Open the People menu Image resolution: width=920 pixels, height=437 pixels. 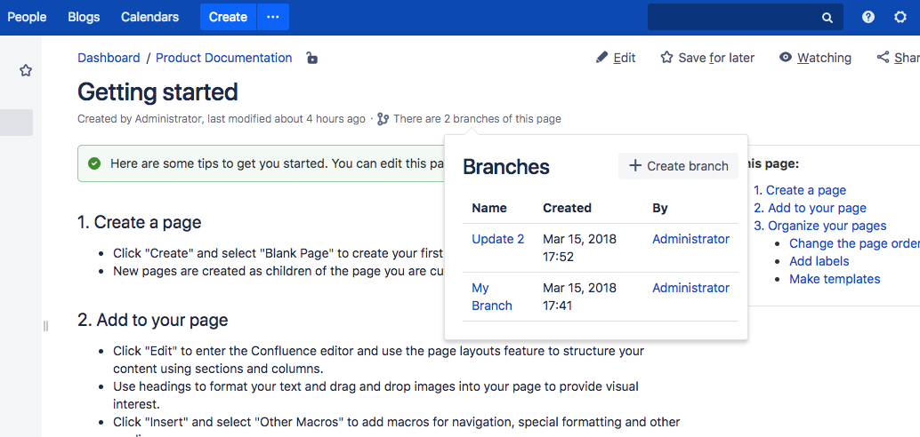tap(27, 17)
